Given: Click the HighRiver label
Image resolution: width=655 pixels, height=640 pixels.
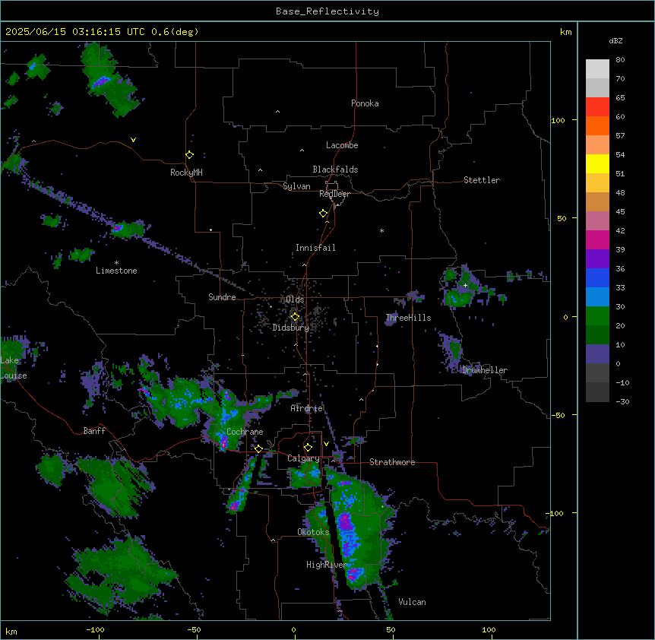Looking at the screenshot, I should coord(327,565).
